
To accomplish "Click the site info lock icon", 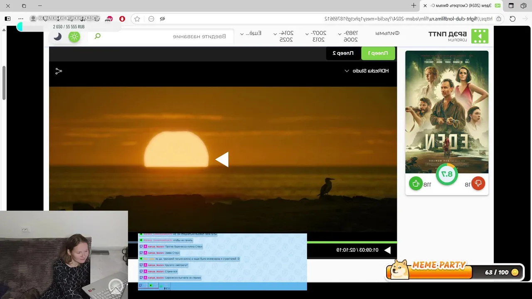I will (x=499, y=19).
